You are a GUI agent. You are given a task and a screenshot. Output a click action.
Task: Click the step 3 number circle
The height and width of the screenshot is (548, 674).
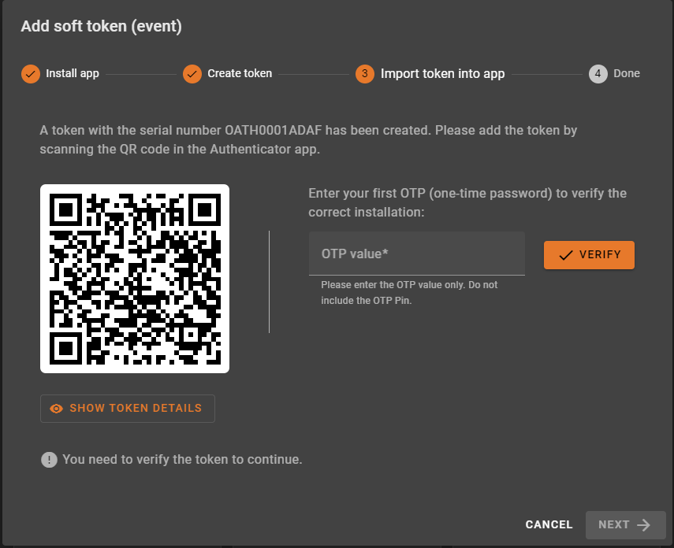click(x=365, y=74)
